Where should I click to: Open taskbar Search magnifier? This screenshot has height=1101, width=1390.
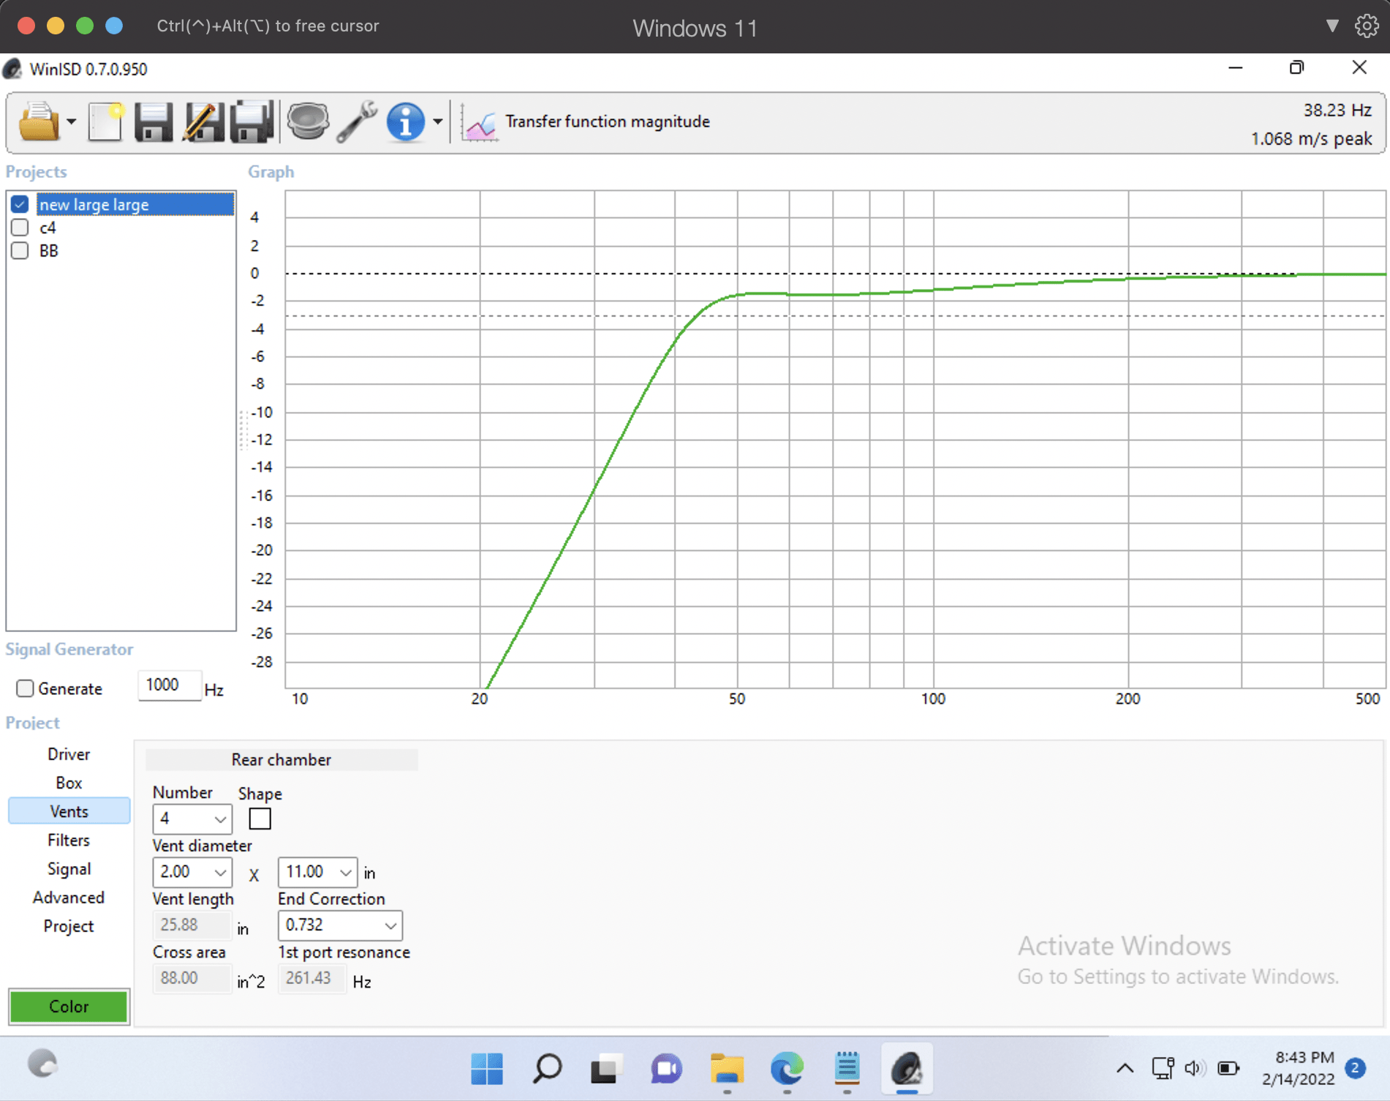[x=547, y=1069]
